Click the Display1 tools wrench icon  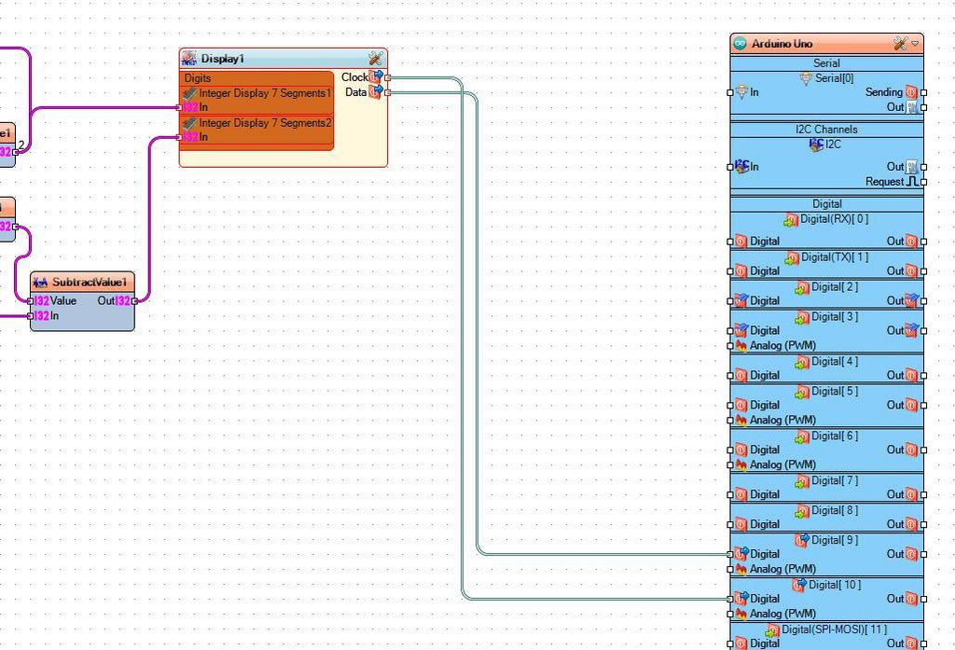click(x=375, y=58)
